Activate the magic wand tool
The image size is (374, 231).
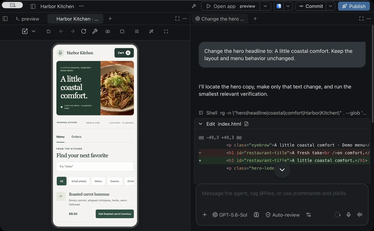click(151, 31)
